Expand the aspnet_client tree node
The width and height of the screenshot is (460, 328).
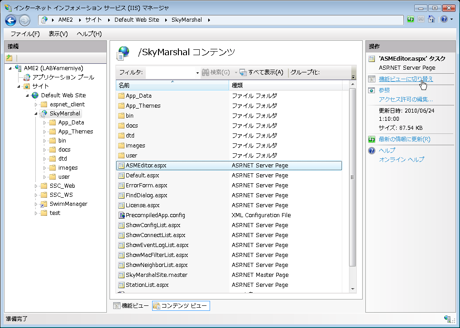coord(36,105)
